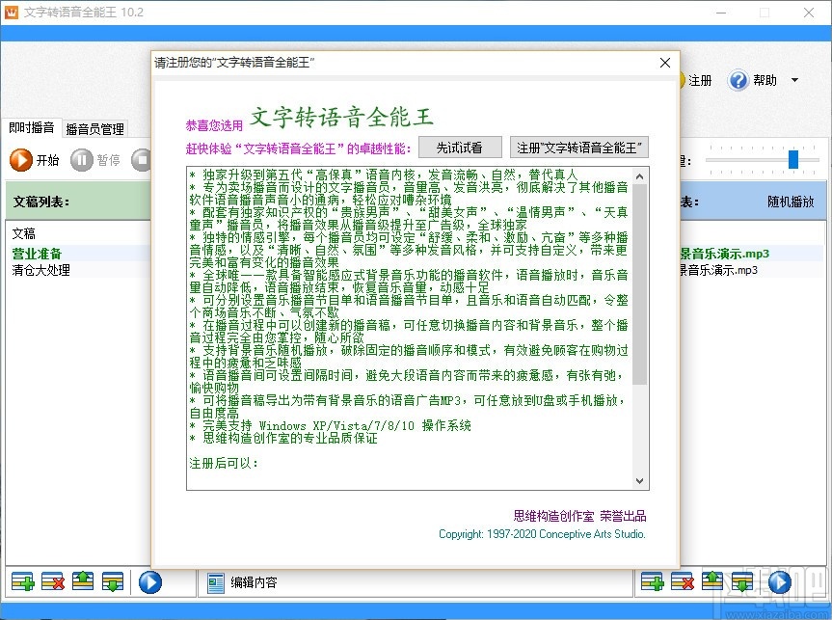Click the move script up icon
832x620 pixels.
coord(82,581)
